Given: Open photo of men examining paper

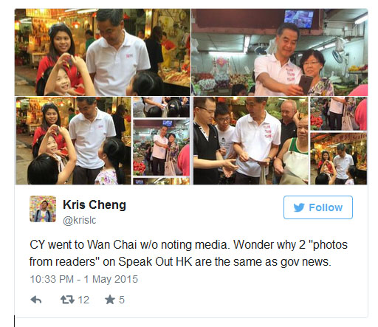Looking at the screenshot, I should coord(250,140).
